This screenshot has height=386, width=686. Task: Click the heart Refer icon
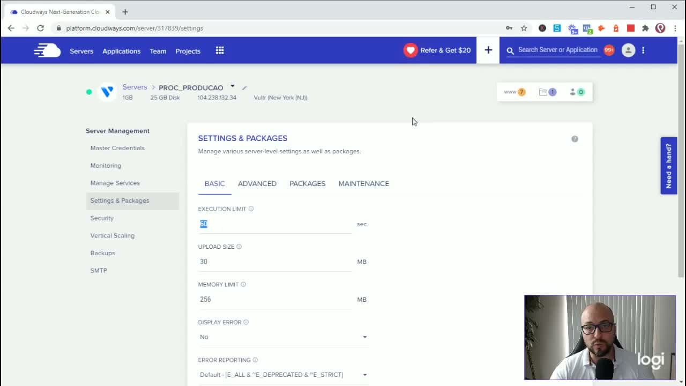click(411, 50)
